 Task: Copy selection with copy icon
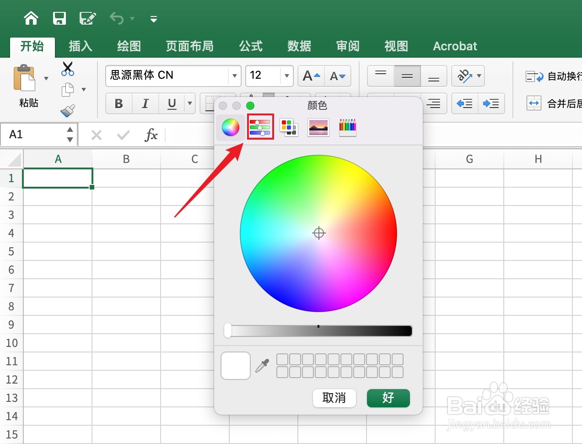pos(68,90)
